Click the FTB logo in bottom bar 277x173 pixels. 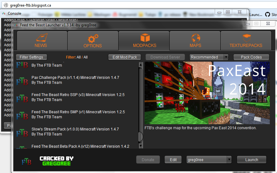(x=27, y=161)
